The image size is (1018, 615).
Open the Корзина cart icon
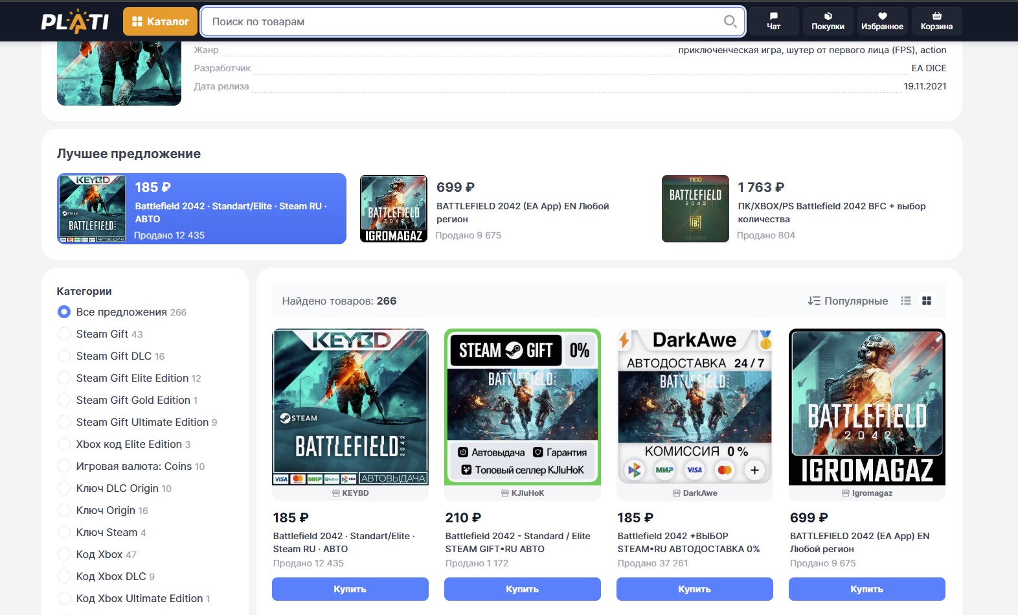click(936, 21)
